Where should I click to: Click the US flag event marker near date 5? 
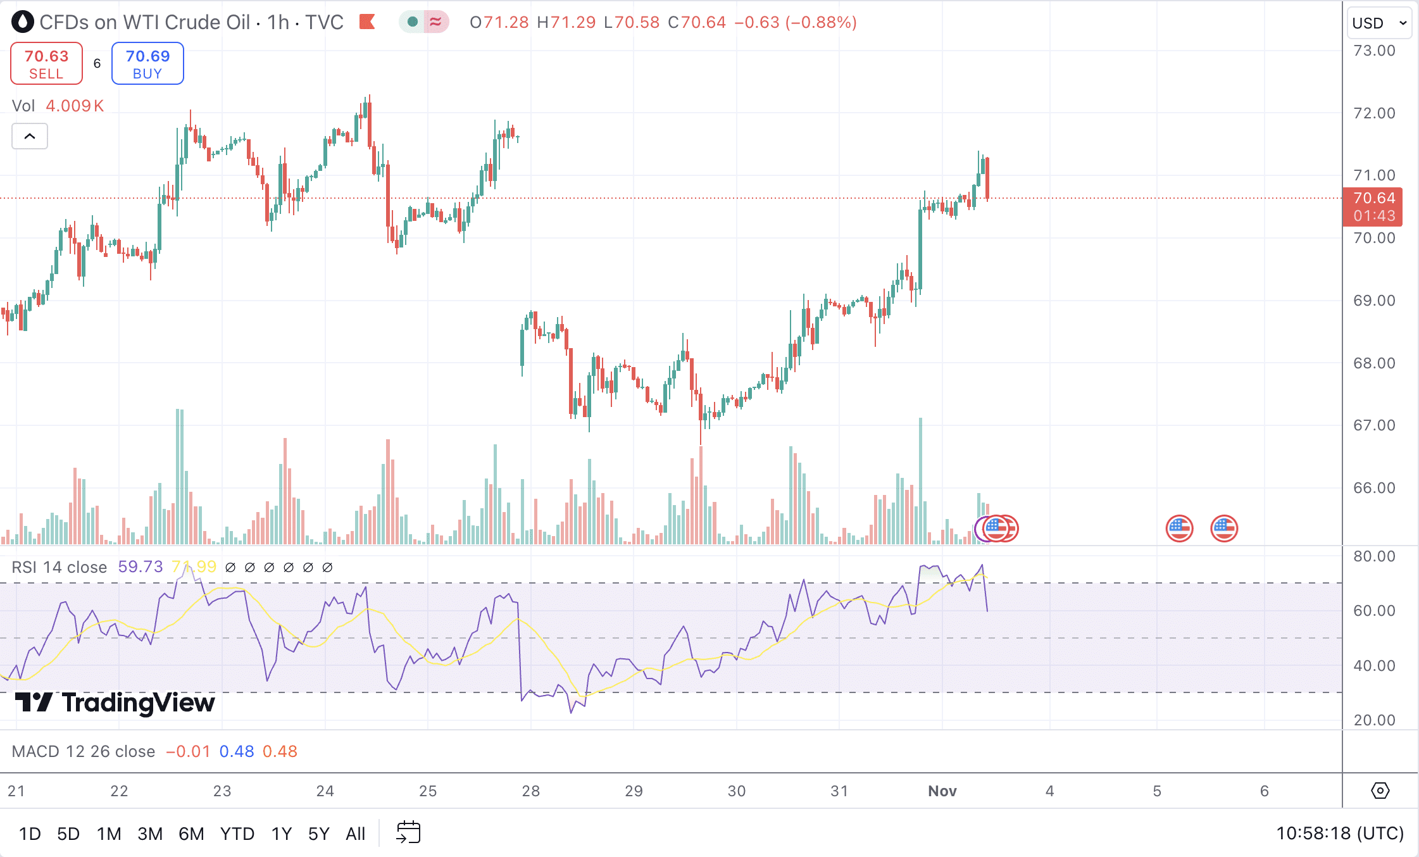tap(1179, 529)
